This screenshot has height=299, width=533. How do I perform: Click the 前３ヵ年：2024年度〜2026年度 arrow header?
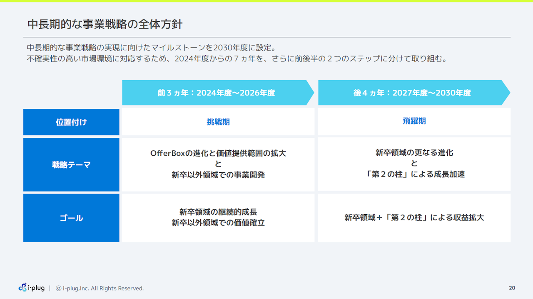click(216, 93)
